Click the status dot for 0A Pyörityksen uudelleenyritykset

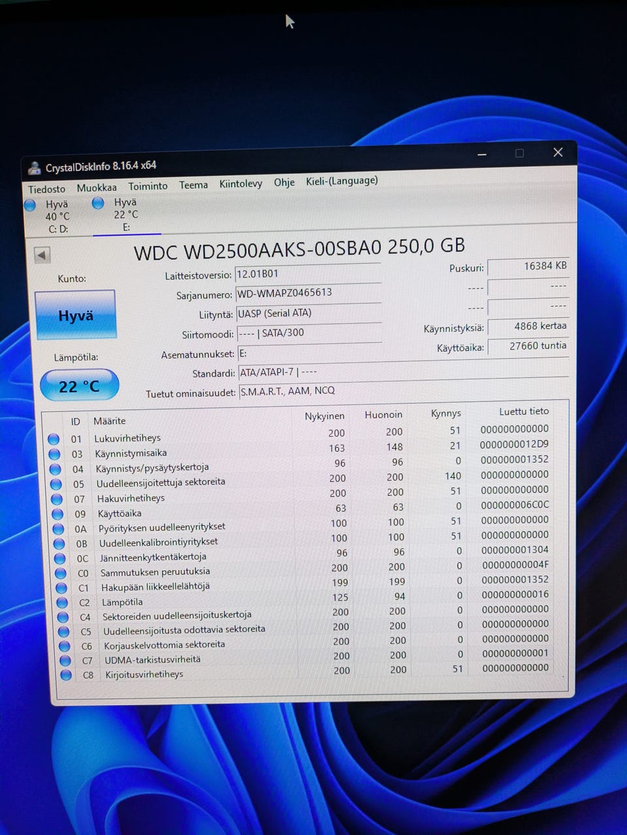coord(58,529)
